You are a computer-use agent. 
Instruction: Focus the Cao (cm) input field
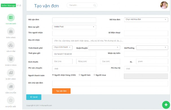pyautogui.click(x=110, y=61)
